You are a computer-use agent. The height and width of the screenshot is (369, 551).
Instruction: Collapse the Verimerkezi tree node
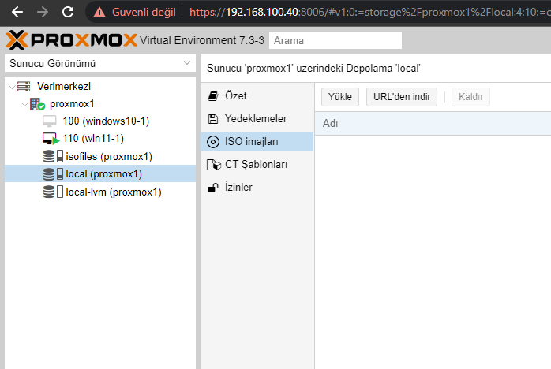9,87
